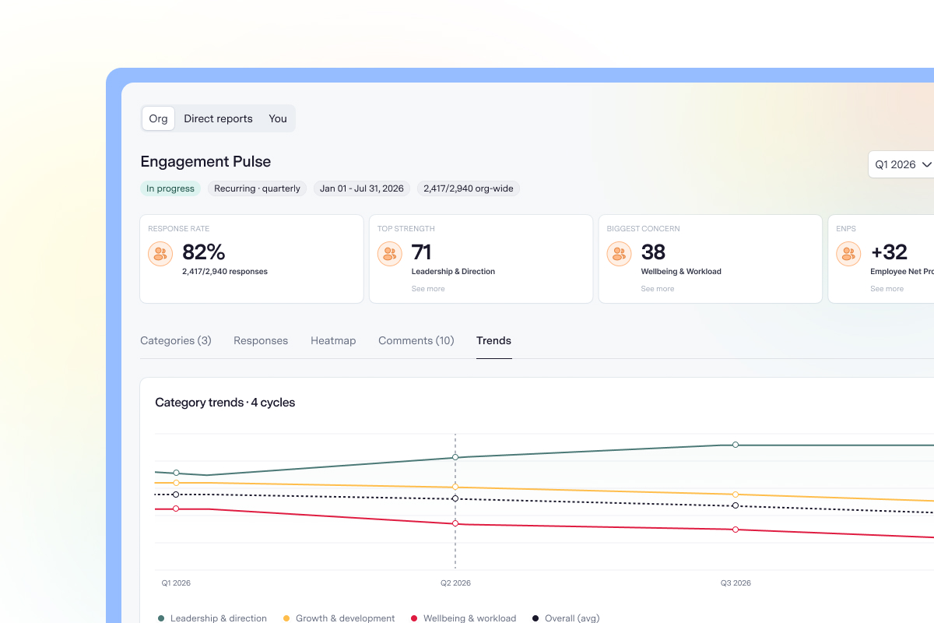This screenshot has width=934, height=623.
Task: Click the In progress status badge
Action: (x=170, y=188)
